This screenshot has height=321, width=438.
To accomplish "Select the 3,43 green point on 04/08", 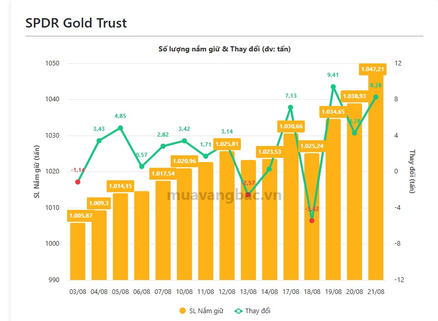I will point(99,141).
